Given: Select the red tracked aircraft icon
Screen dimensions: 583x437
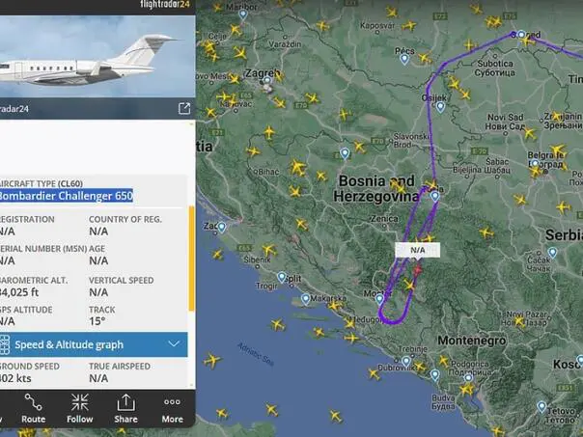Looking at the screenshot, I should pos(418,270).
